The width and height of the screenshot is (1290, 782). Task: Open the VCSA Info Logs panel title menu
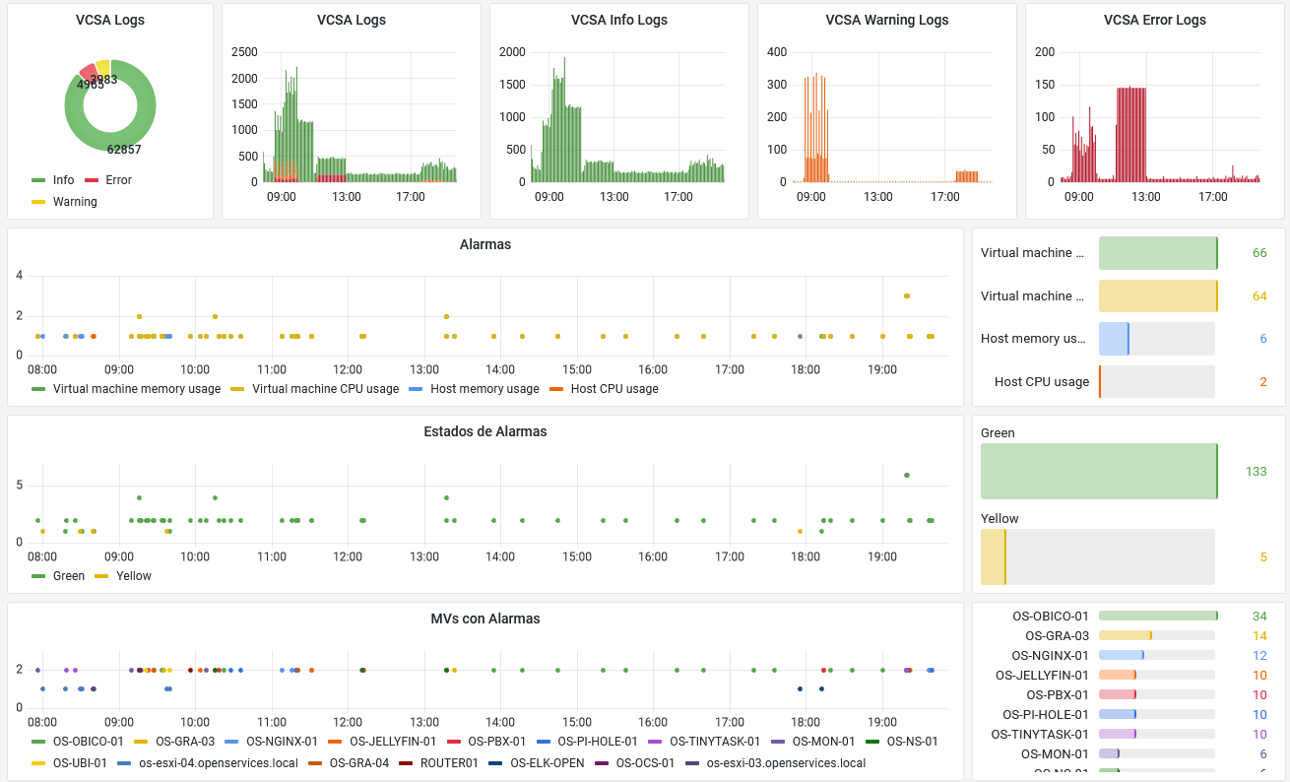coord(618,20)
